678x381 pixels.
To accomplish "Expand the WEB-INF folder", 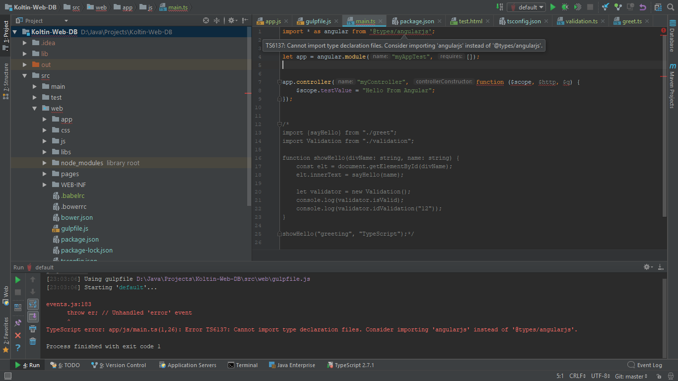I will [45, 185].
